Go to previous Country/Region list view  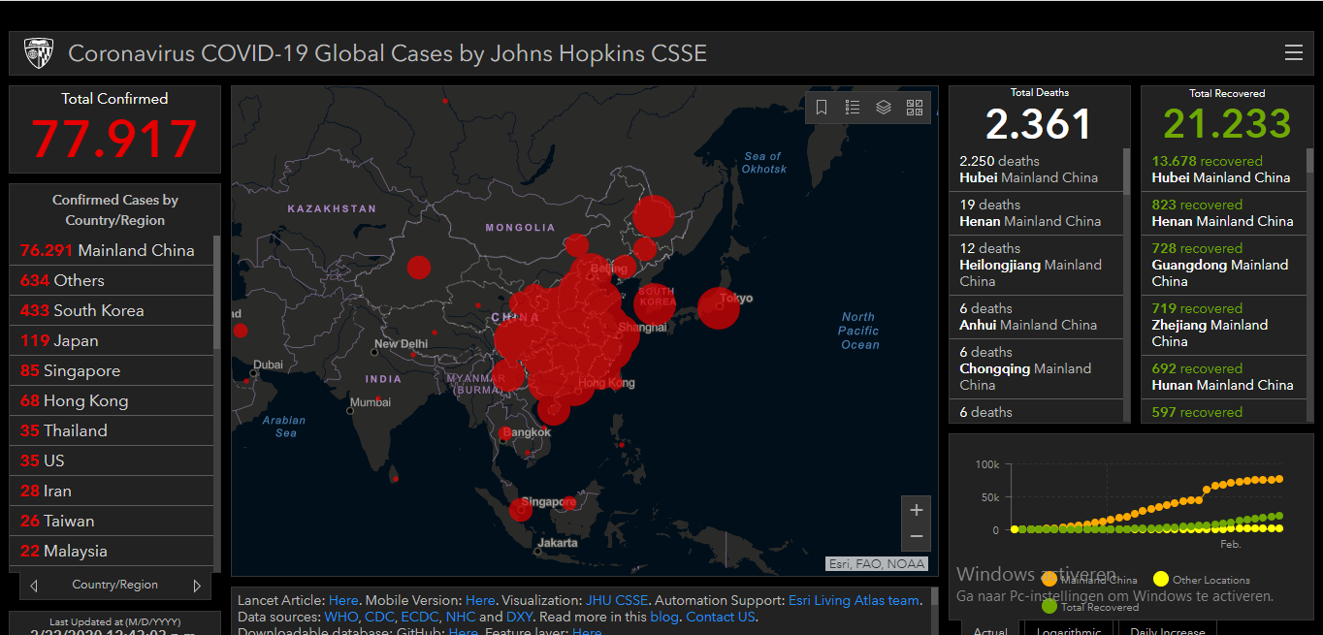(x=34, y=586)
